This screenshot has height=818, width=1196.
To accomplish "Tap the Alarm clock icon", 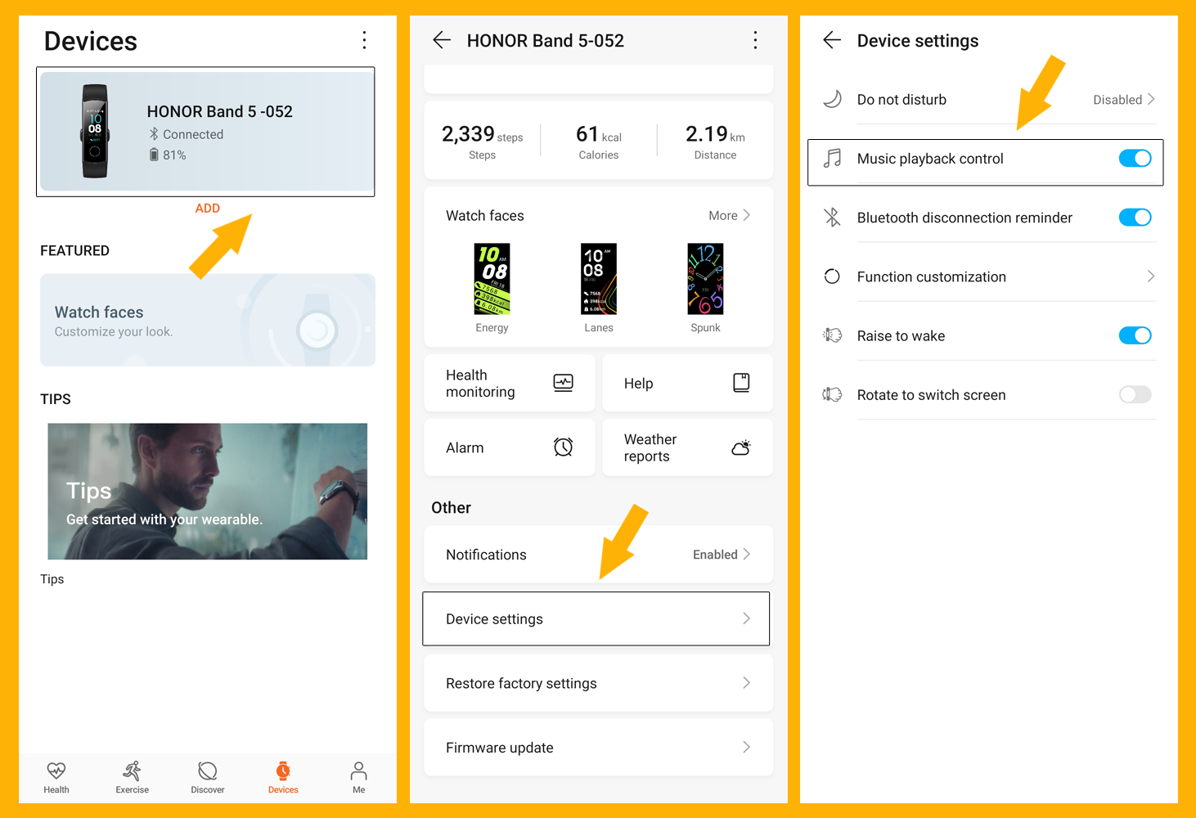I will coord(563,447).
